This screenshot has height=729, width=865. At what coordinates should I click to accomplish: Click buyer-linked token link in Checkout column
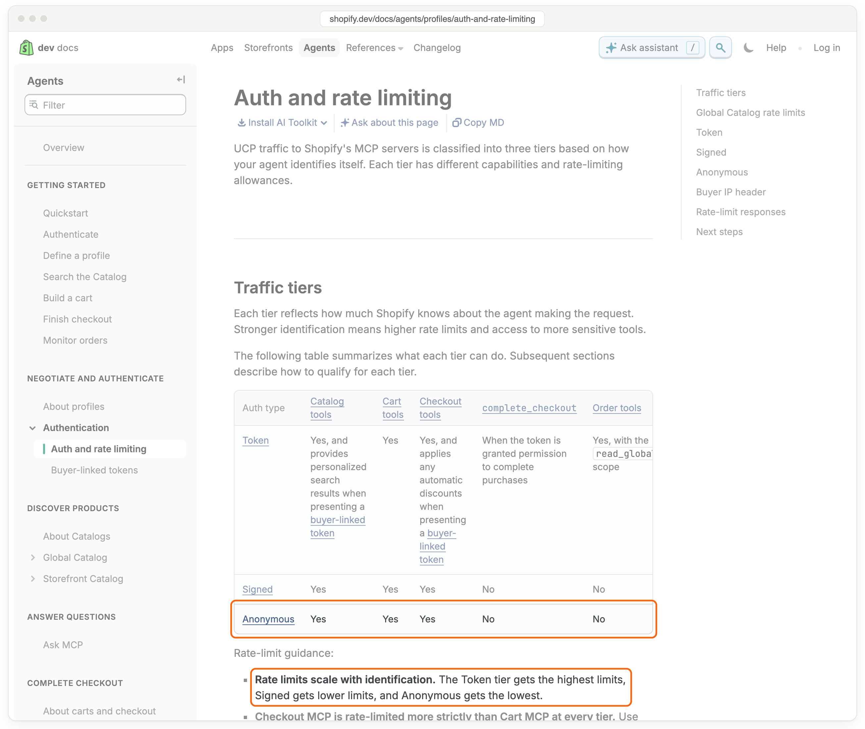438,546
